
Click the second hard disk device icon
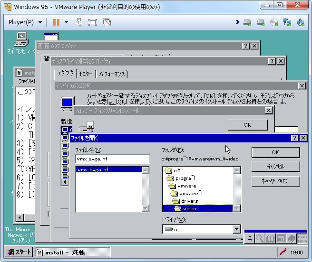(x=261, y=22)
